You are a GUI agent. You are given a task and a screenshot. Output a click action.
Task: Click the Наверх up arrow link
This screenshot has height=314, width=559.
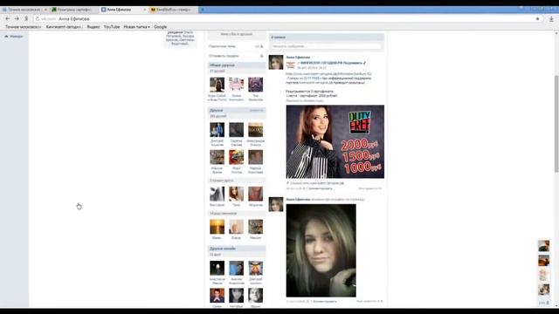point(14,37)
